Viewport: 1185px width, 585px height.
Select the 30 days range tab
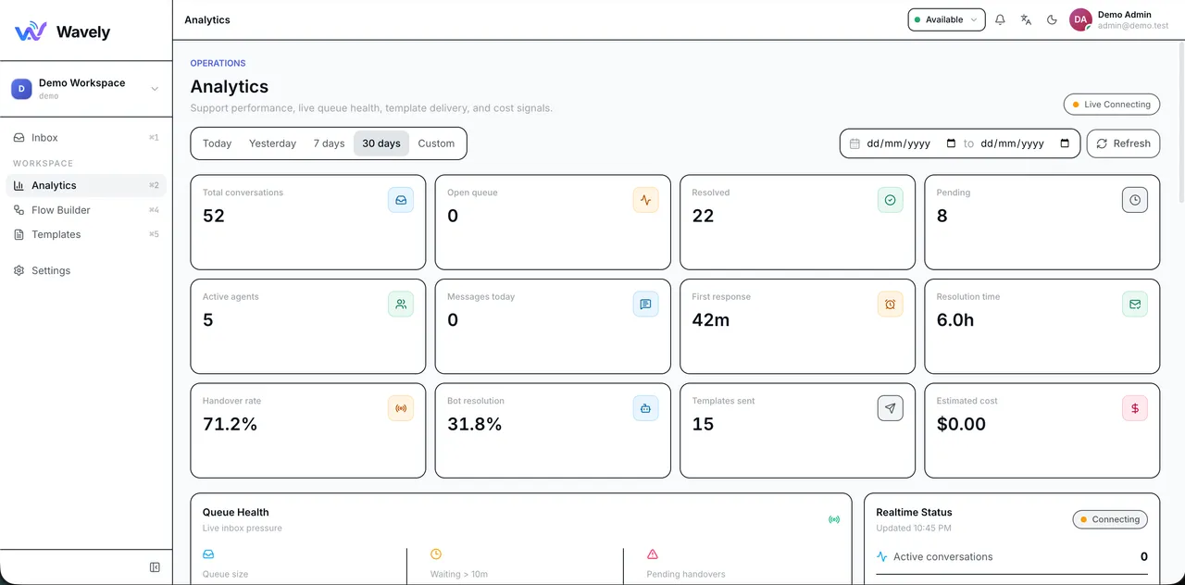click(381, 143)
